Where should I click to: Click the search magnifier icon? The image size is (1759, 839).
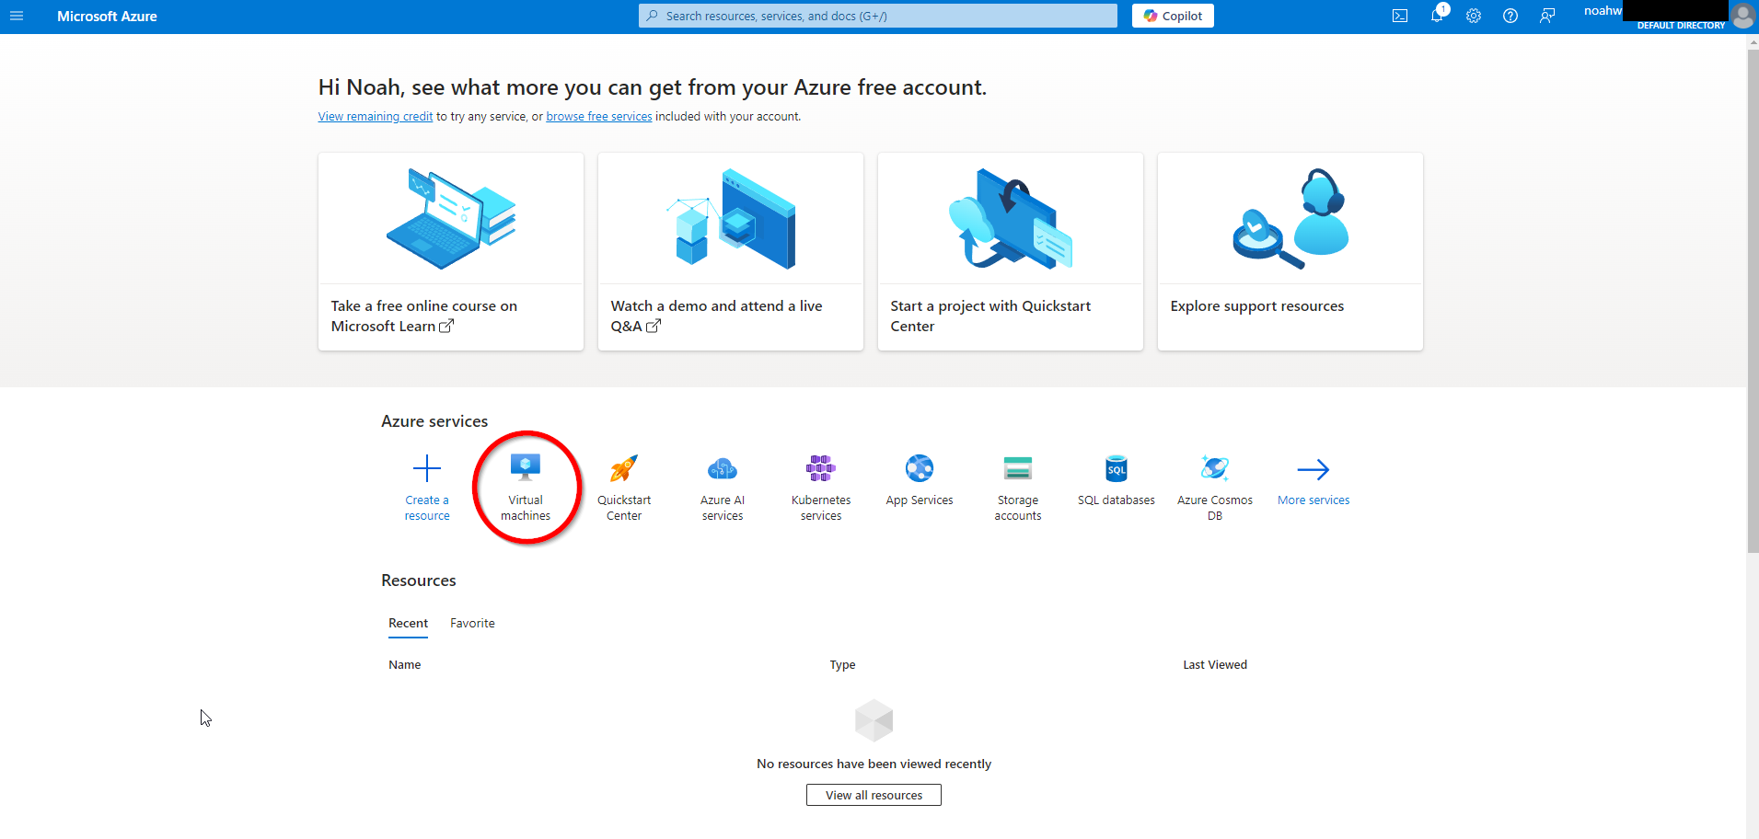(x=653, y=16)
